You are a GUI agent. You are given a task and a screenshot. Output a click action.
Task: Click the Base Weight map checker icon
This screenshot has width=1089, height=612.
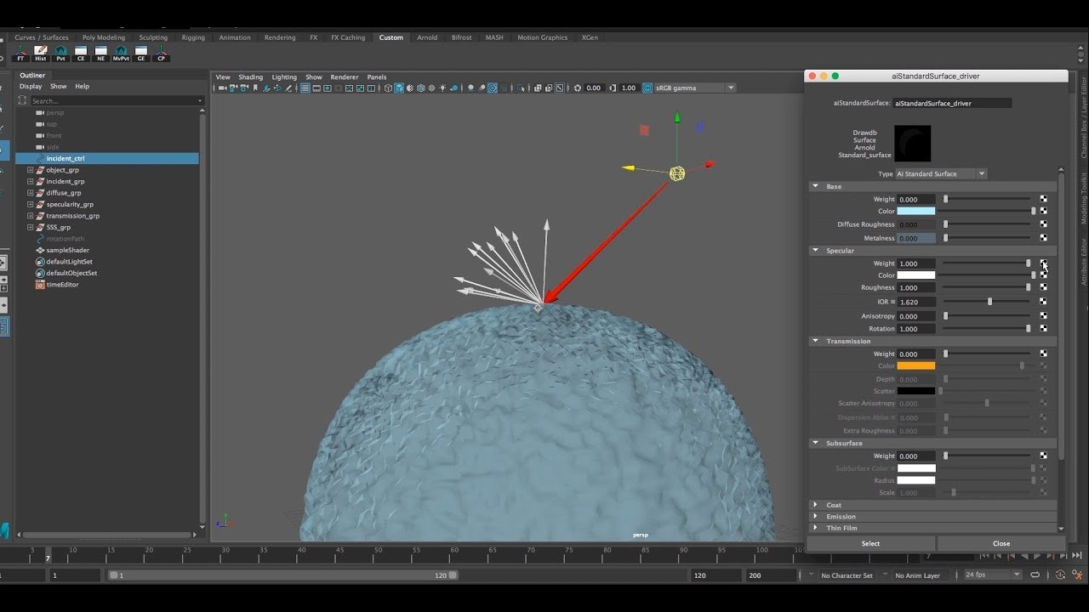(1043, 199)
